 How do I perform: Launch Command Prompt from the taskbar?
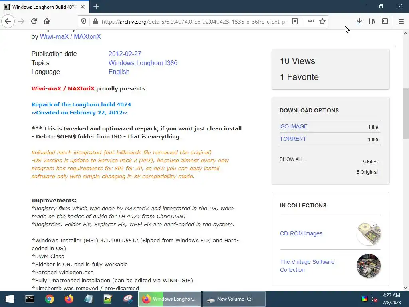(x=30, y=299)
